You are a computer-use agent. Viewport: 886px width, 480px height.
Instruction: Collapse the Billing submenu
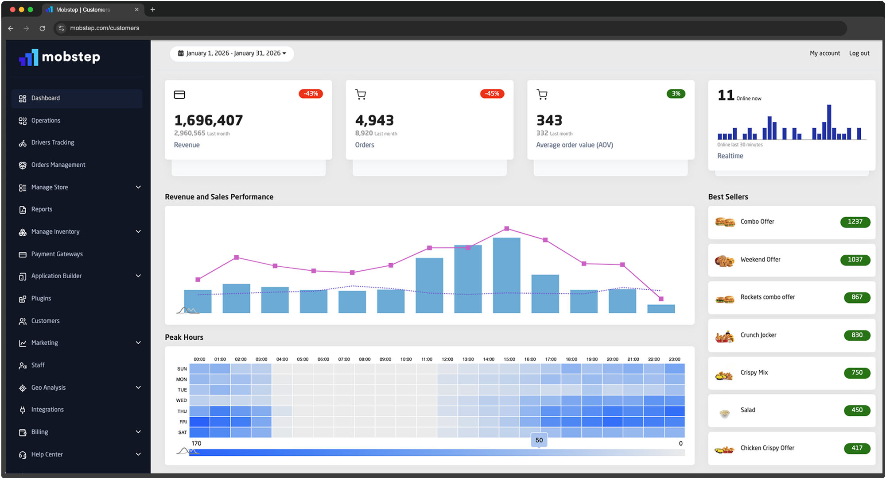[139, 432]
